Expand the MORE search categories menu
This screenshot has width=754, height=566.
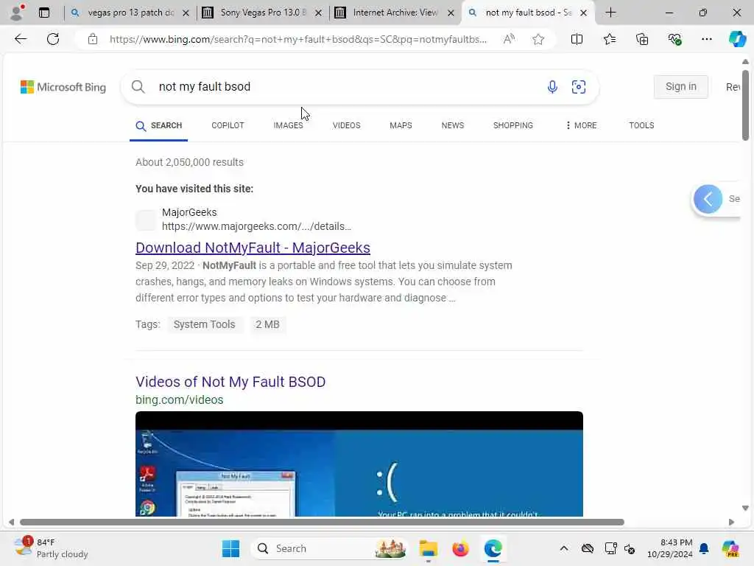pyautogui.click(x=581, y=125)
